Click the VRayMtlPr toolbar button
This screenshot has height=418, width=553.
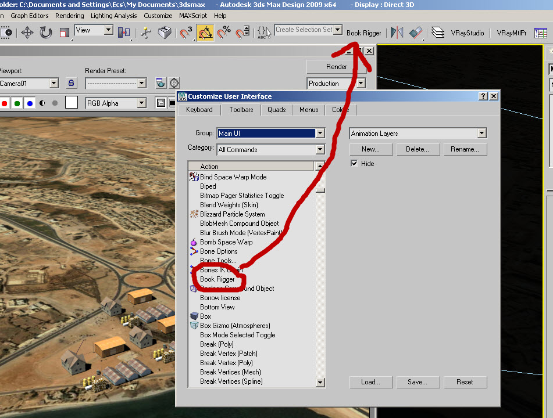(511, 33)
